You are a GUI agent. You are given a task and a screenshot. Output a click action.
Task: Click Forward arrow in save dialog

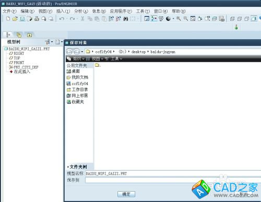click(76, 52)
